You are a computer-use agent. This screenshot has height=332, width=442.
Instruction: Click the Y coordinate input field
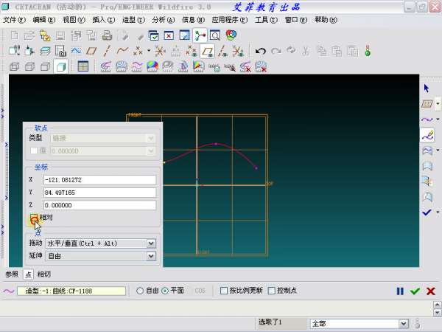pos(99,193)
